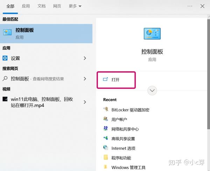Close the search panel
210x171 pixels.
pyautogui.click(x=202, y=6)
